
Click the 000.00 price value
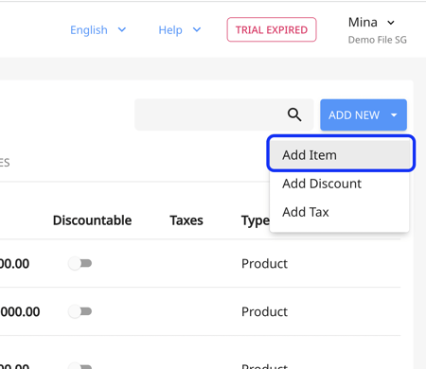click(x=20, y=311)
